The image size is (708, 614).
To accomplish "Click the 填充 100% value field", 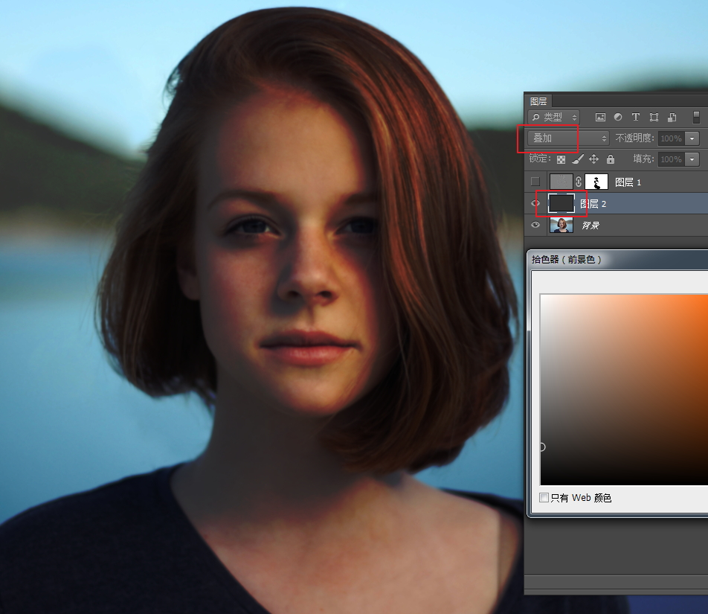I will (672, 159).
